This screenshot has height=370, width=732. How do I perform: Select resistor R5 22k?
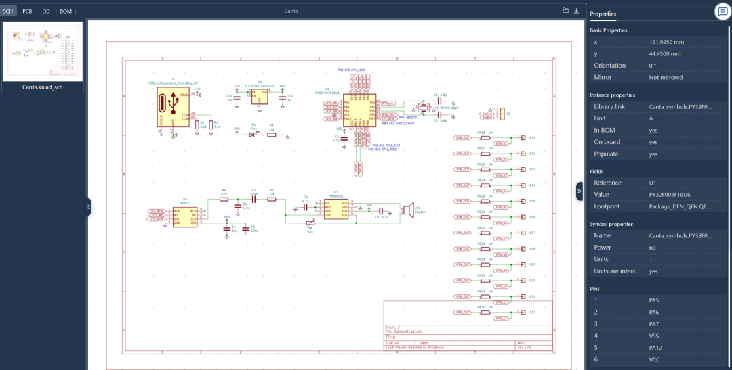click(x=271, y=199)
